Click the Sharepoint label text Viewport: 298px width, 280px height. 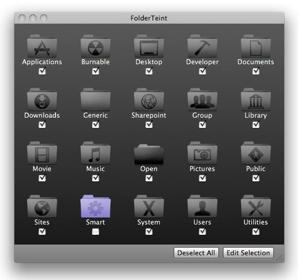(x=149, y=115)
